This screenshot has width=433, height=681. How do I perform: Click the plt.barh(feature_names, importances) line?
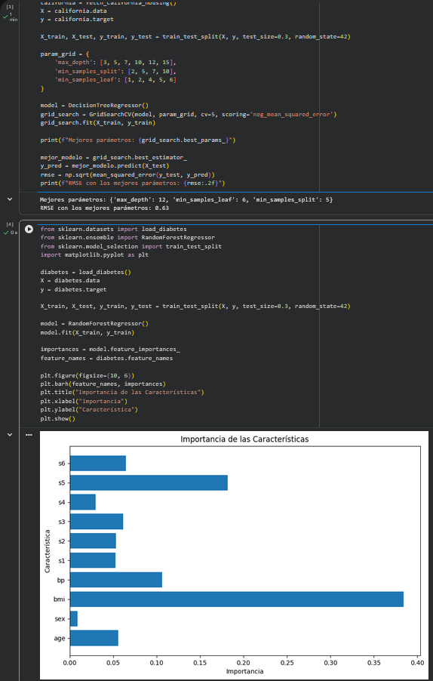coord(103,384)
